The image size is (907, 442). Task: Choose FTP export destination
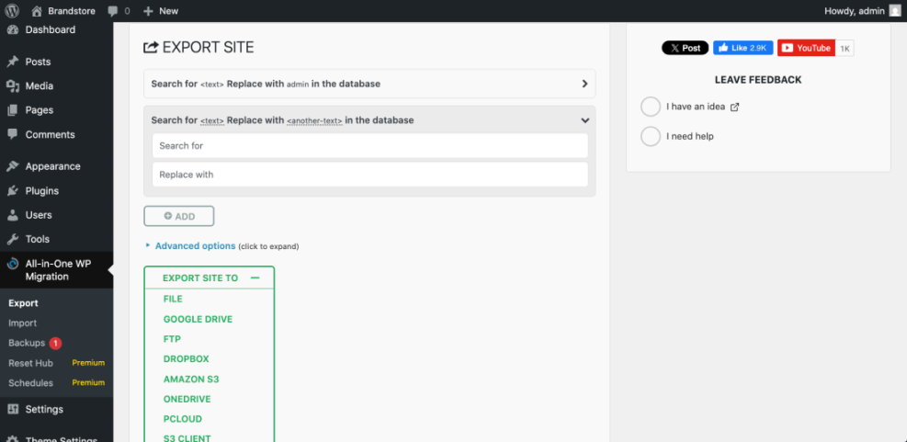tap(173, 339)
